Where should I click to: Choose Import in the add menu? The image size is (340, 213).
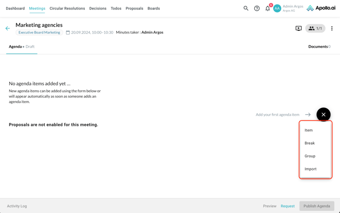coord(310,169)
